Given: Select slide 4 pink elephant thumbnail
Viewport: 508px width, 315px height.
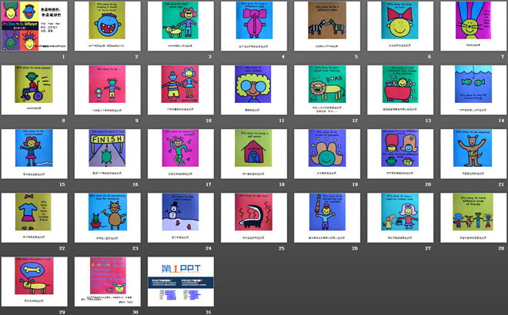Looking at the screenshot, I should [254, 26].
